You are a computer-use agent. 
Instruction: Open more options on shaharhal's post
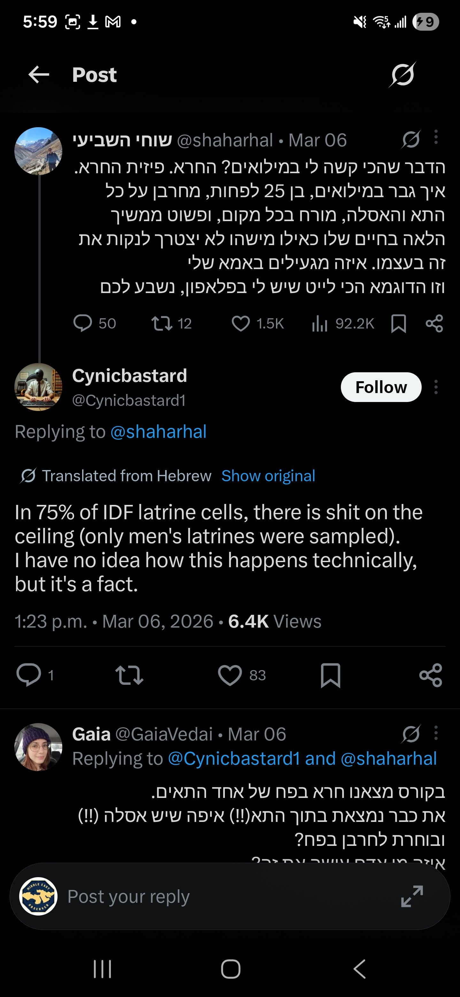point(436,137)
